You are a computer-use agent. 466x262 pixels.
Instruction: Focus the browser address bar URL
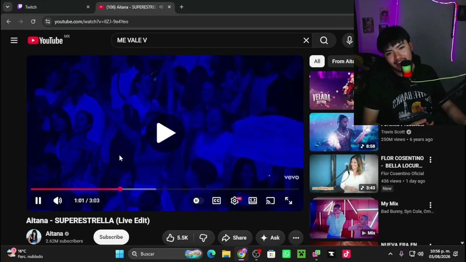[91, 21]
